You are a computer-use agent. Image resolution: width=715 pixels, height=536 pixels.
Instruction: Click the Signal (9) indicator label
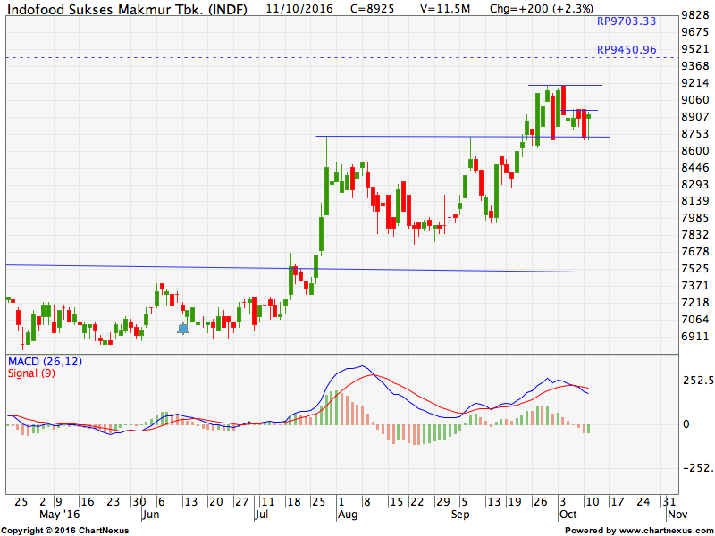(x=31, y=373)
